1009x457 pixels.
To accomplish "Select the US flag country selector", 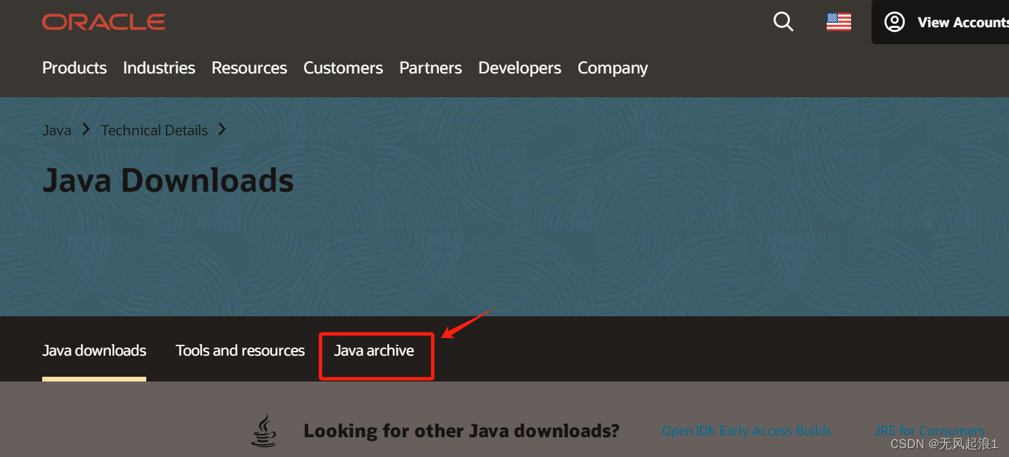I will click(838, 22).
